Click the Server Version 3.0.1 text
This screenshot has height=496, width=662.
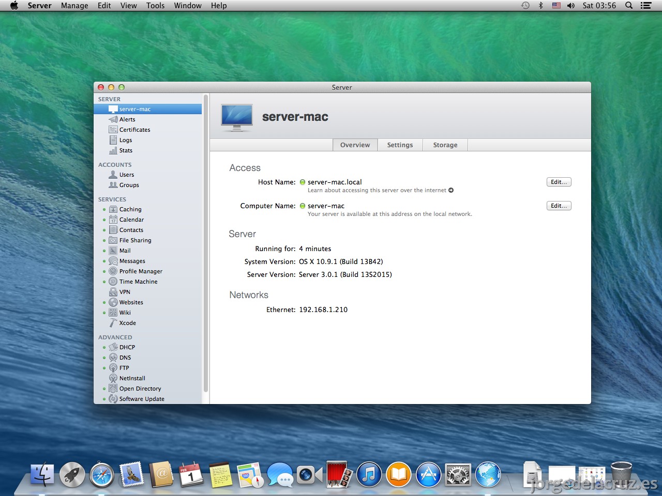(x=345, y=274)
